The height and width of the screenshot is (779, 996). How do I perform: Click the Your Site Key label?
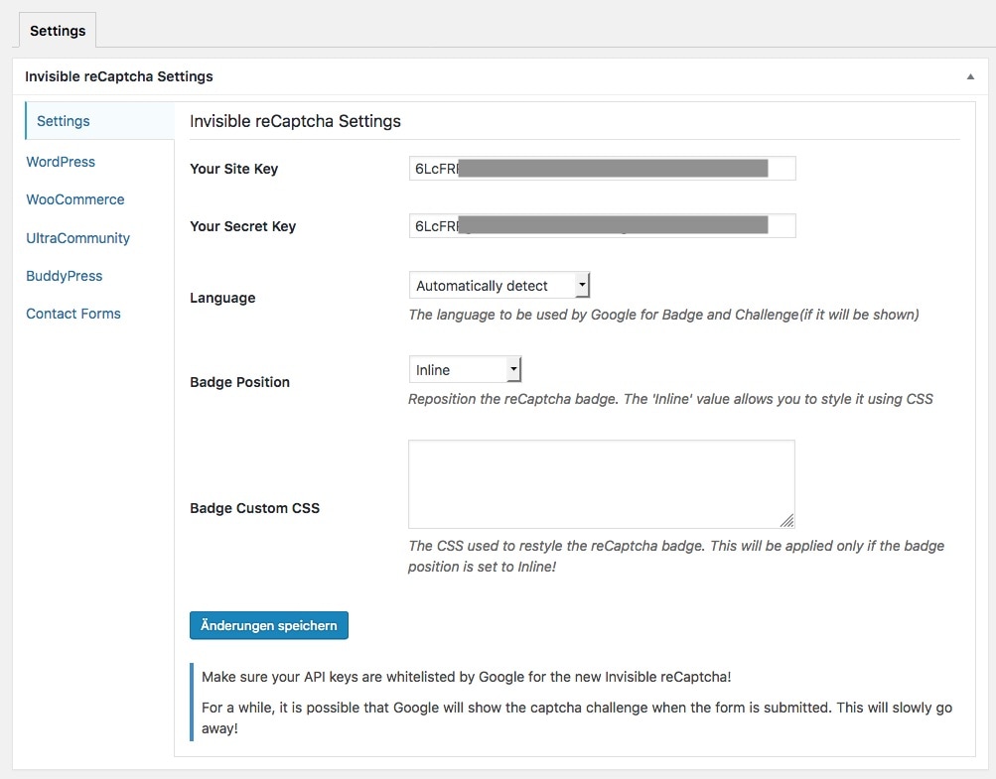click(234, 169)
